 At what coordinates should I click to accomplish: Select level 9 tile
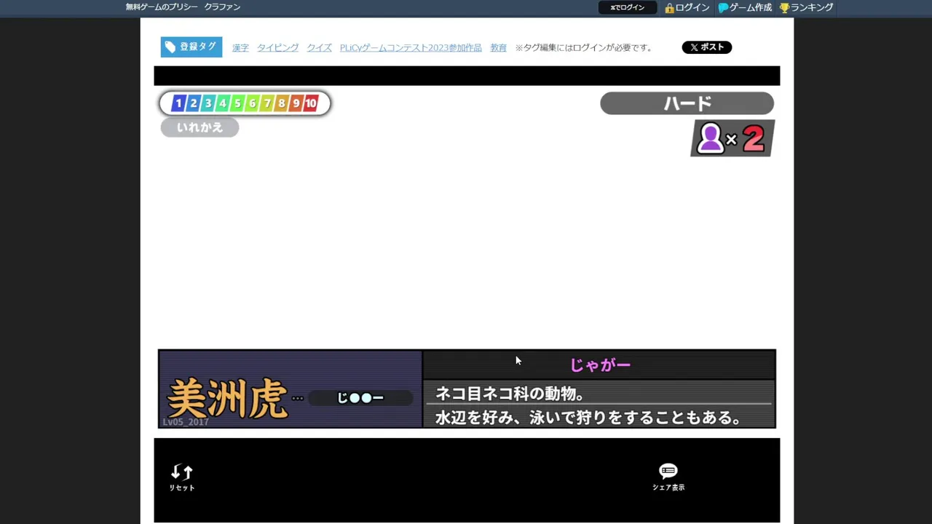pos(296,103)
